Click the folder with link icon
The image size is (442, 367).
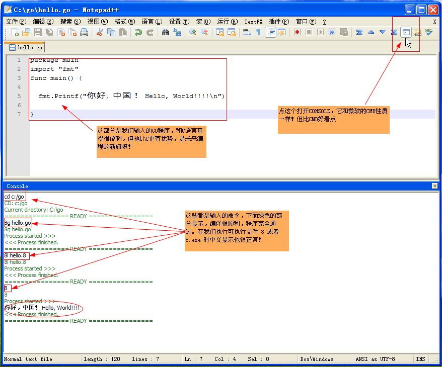[417, 32]
